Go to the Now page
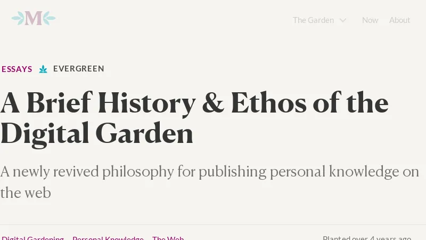426x240 pixels. click(x=370, y=20)
